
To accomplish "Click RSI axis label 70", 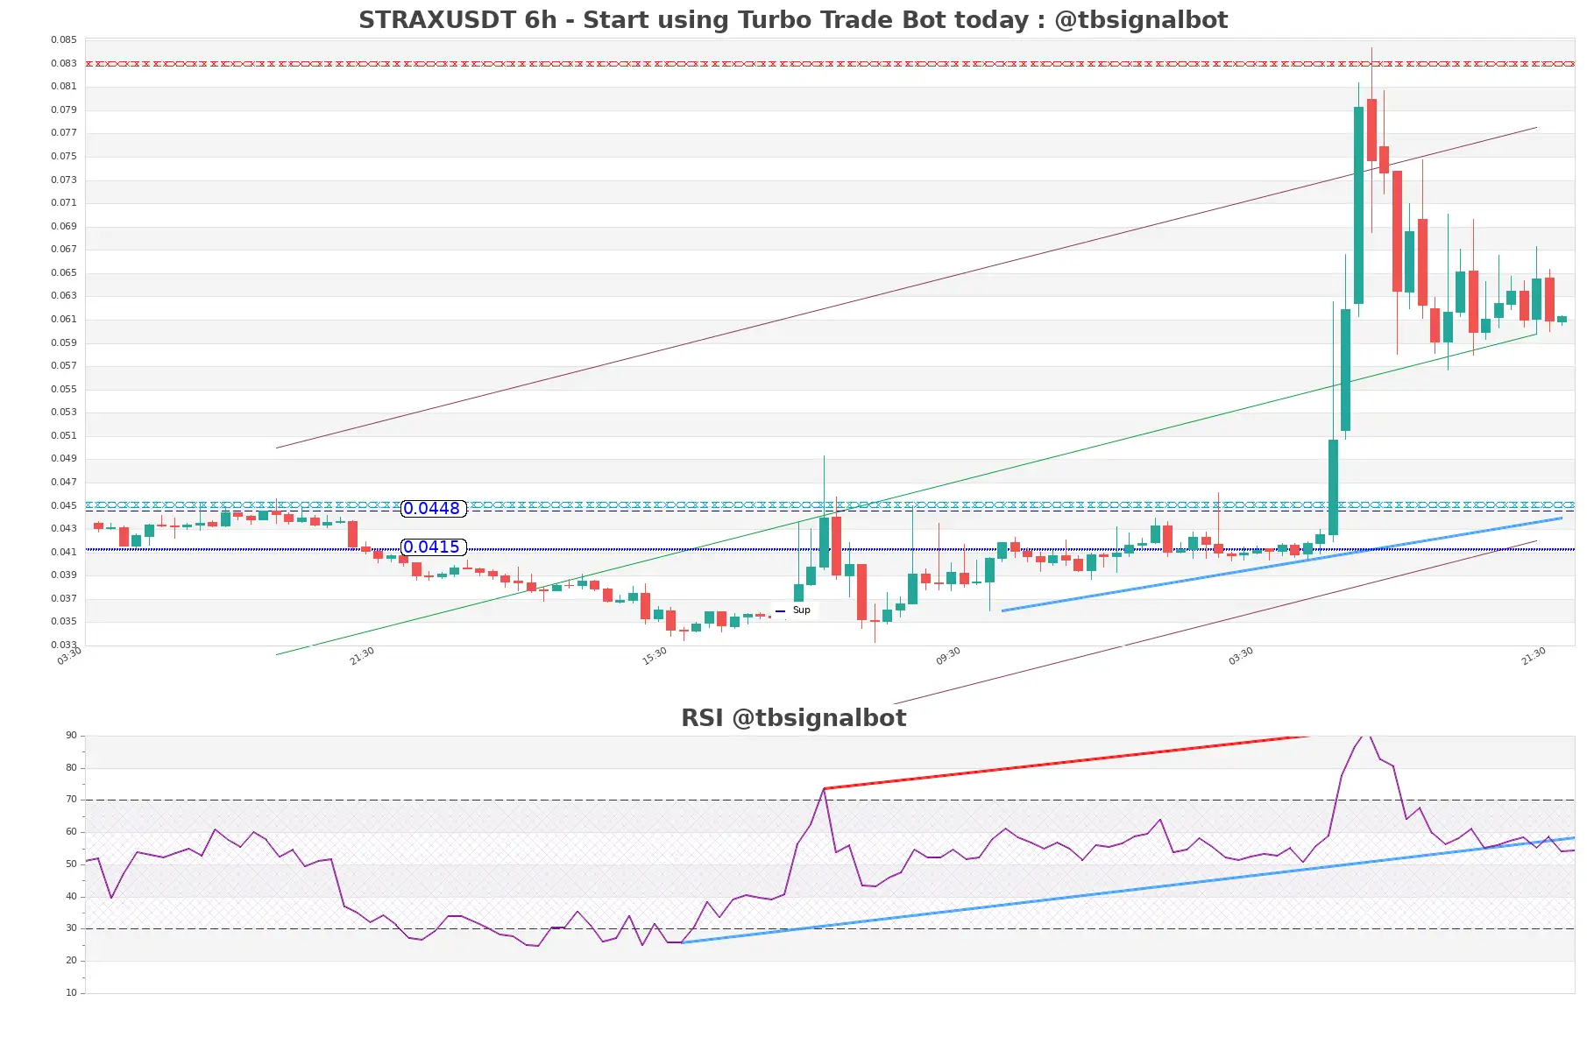I will 71,800.
